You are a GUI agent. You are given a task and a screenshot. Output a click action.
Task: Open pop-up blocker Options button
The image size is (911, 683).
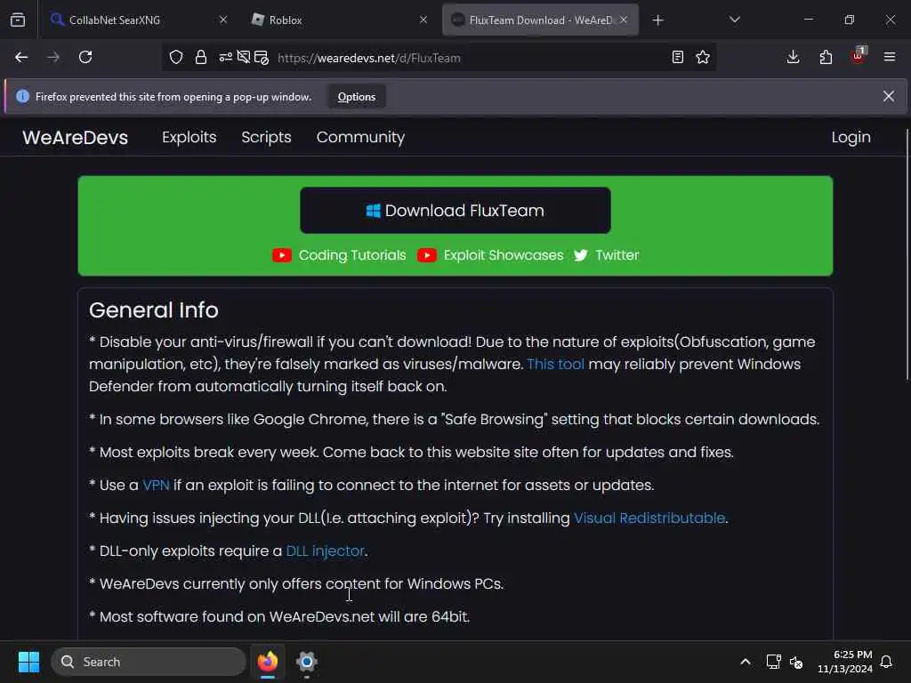[357, 97]
